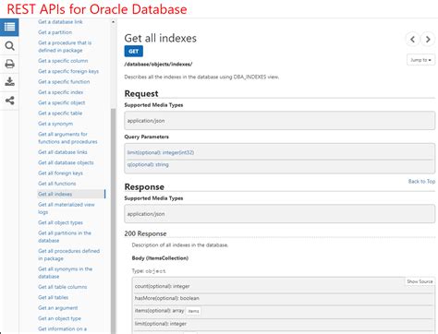Click the 'q(optional): string' query parameter
This screenshot has height=334, width=438.
(148, 165)
